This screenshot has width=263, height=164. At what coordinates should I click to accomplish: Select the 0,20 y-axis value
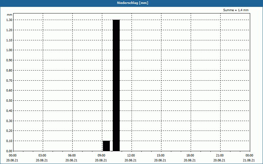coord(9,131)
